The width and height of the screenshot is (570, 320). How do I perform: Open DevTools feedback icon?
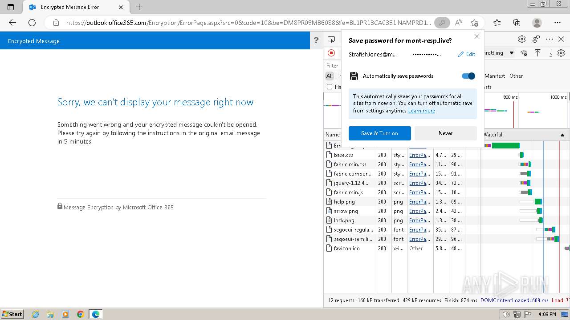coord(536,39)
